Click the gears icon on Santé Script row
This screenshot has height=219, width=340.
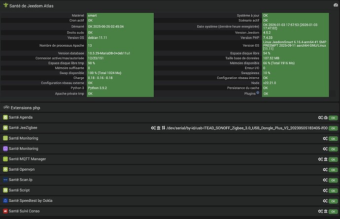click(x=325, y=190)
